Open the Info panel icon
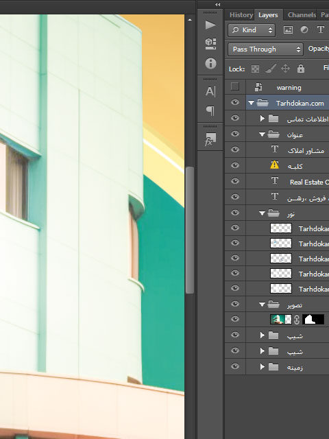329x439 pixels. coord(210,63)
